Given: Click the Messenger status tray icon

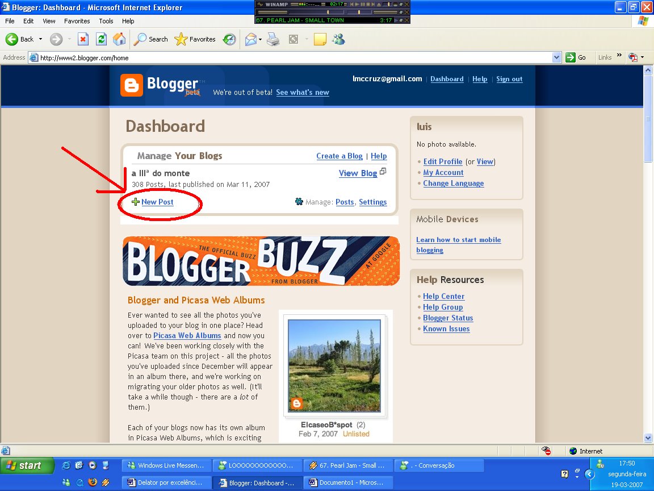Looking at the screenshot, I should tap(601, 464).
